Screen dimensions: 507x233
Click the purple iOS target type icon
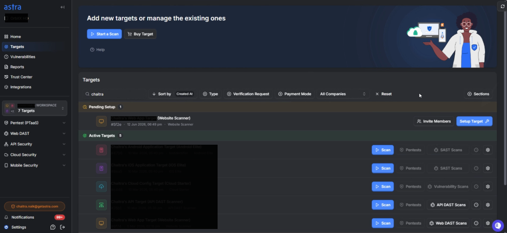pos(101,168)
